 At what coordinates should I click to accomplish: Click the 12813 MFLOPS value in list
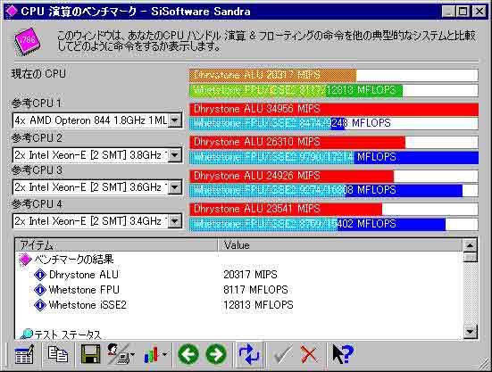pos(258,304)
